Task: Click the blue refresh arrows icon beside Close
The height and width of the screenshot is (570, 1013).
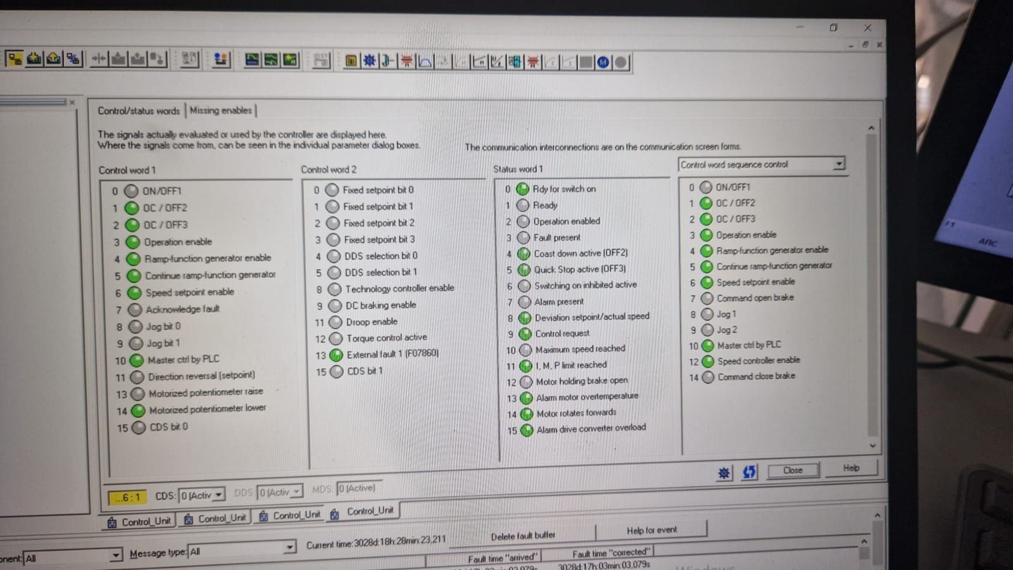Action: pyautogui.click(x=749, y=472)
